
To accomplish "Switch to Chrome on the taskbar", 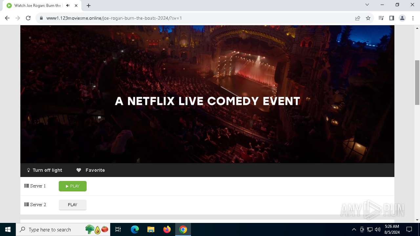I will (183, 229).
